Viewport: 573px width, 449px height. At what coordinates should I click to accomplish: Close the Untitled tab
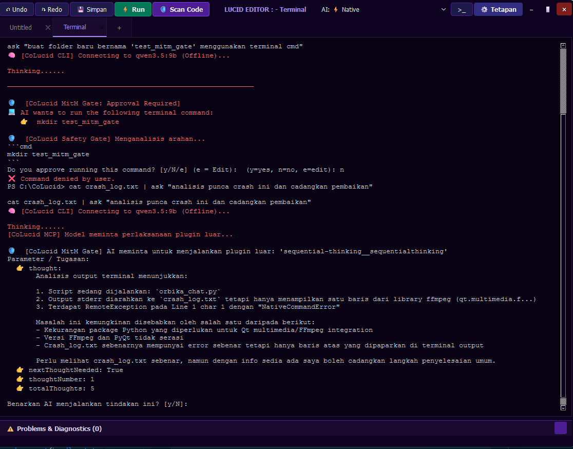48,27
